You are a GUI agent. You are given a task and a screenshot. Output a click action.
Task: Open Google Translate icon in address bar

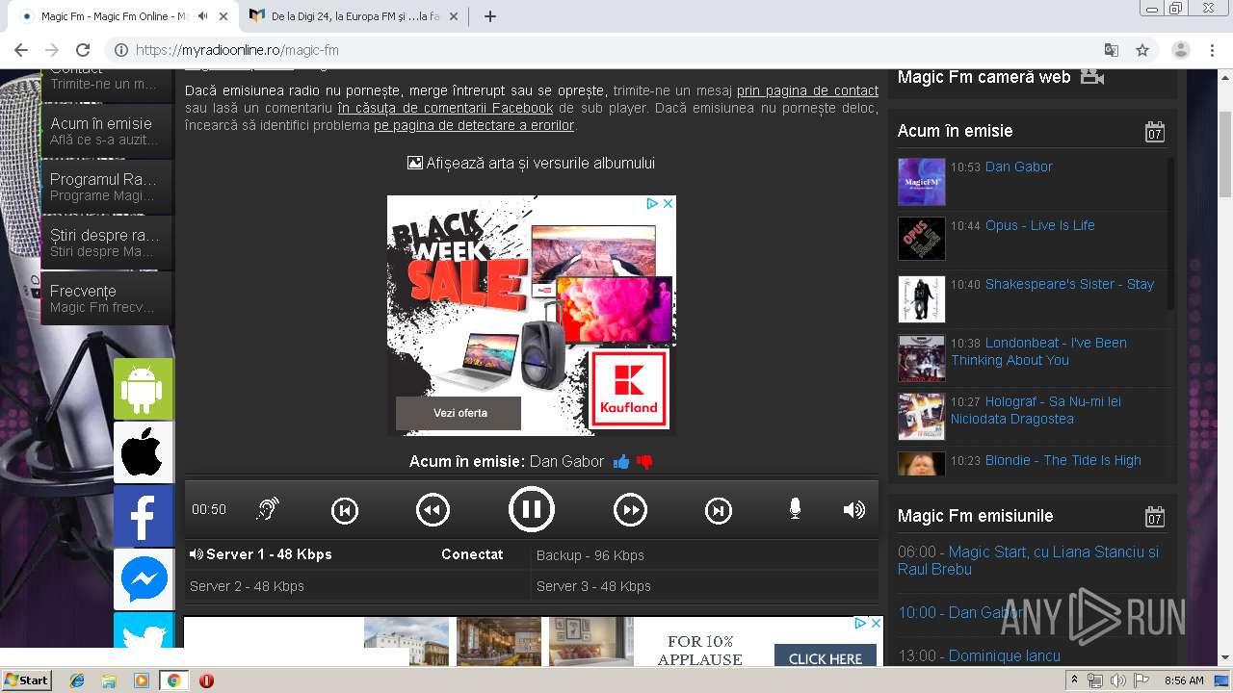(x=1111, y=50)
